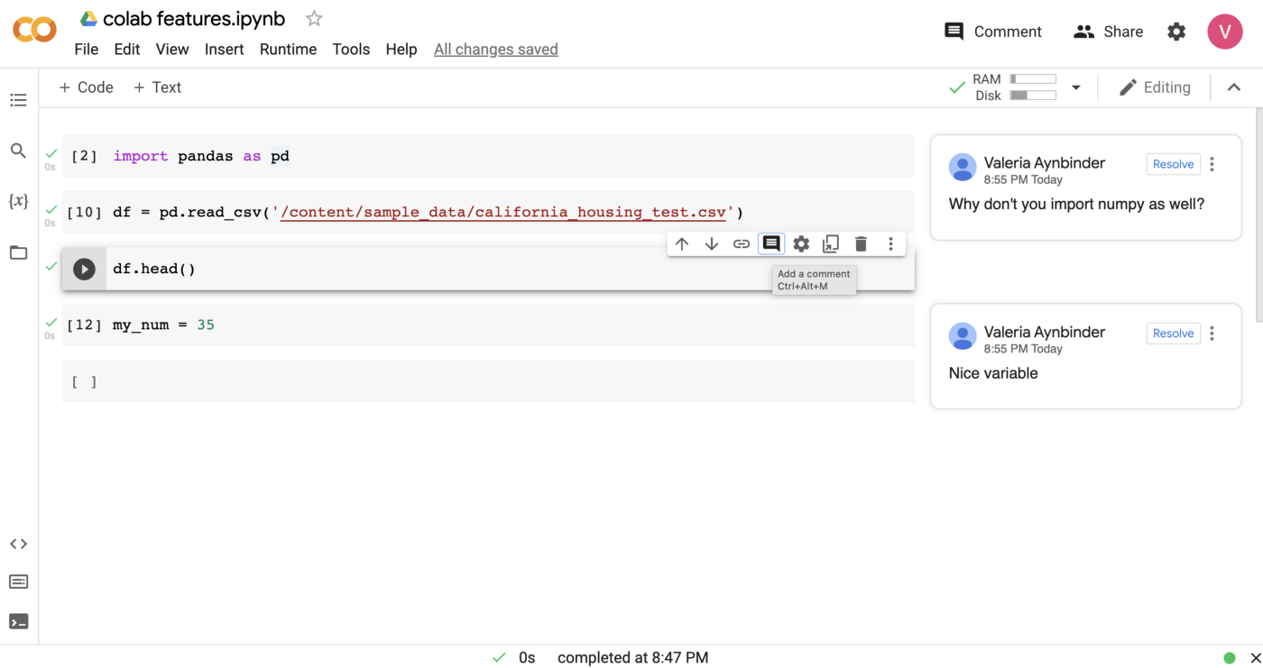Open the Edit menu
Image resolution: width=1263 pixels, height=668 pixels.
tap(126, 50)
